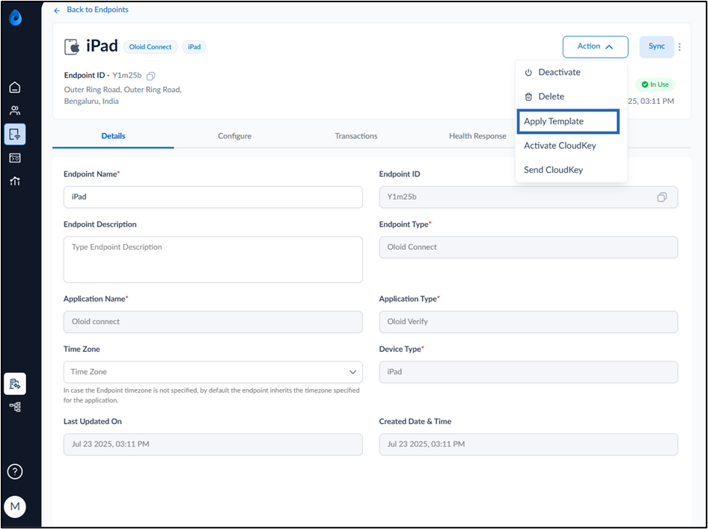
Task: Open the Time Zone dropdown
Action: 213,373
